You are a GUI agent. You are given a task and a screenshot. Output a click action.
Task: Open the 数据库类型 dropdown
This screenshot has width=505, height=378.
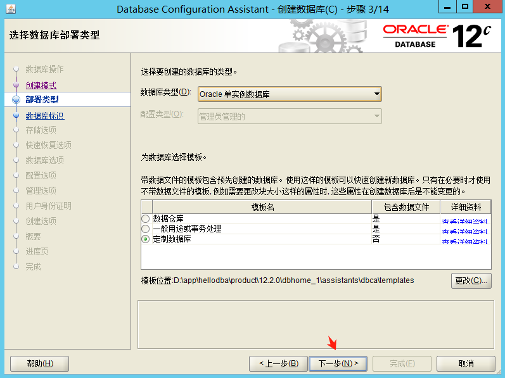click(290, 94)
